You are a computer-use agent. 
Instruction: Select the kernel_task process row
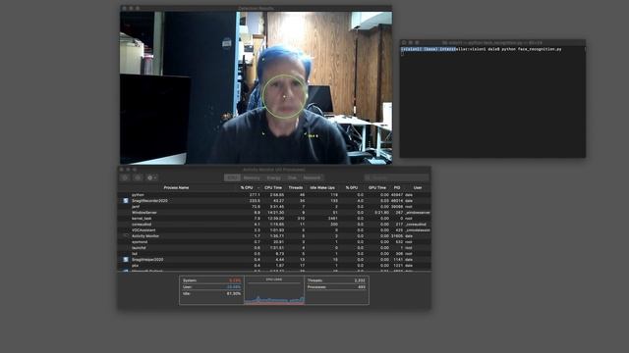pos(275,219)
